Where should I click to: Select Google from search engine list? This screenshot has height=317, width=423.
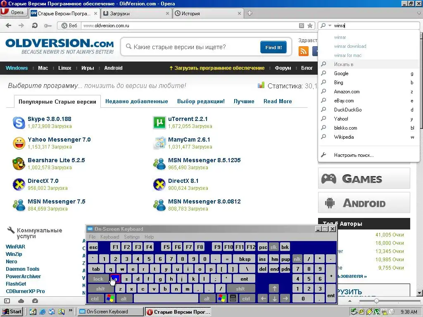pyautogui.click(x=369, y=73)
